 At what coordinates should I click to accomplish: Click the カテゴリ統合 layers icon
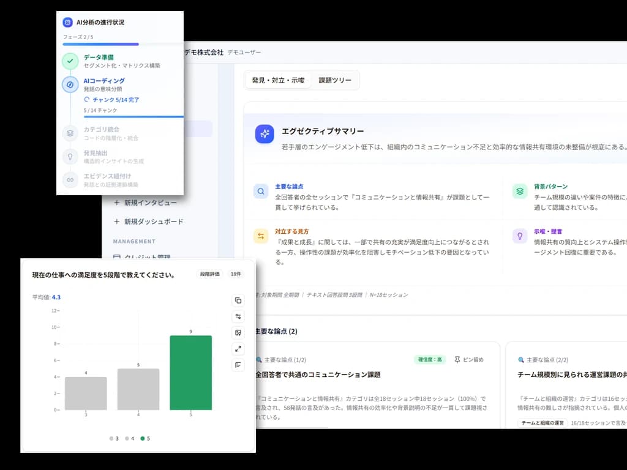(70, 133)
